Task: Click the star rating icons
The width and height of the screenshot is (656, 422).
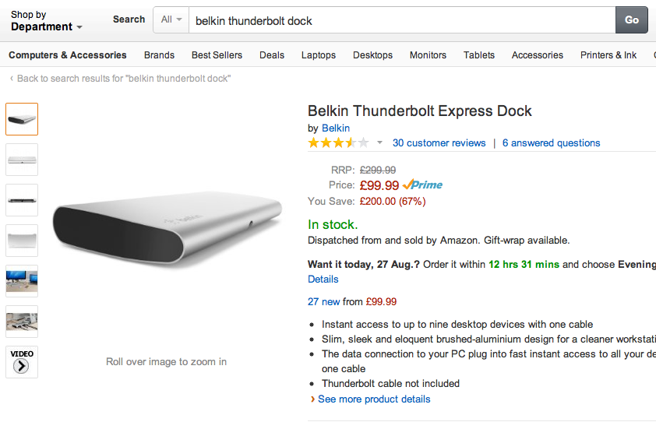Action: click(x=338, y=143)
